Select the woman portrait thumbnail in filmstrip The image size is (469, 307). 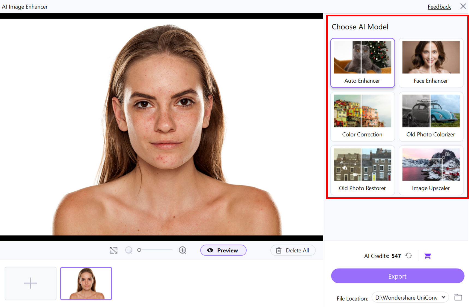pyautogui.click(x=86, y=283)
